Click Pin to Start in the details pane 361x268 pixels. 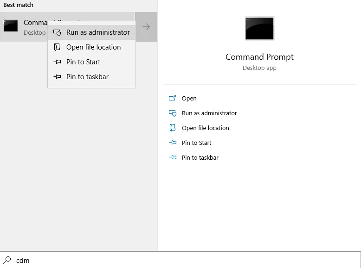(196, 143)
